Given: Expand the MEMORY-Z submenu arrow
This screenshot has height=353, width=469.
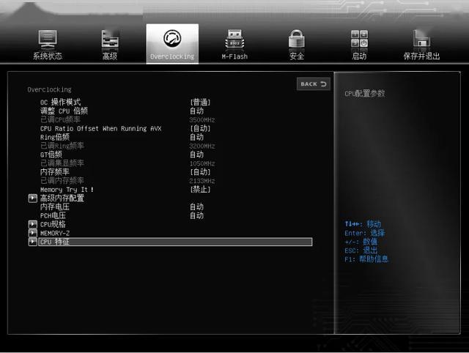Looking at the screenshot, I should pyautogui.click(x=32, y=233).
